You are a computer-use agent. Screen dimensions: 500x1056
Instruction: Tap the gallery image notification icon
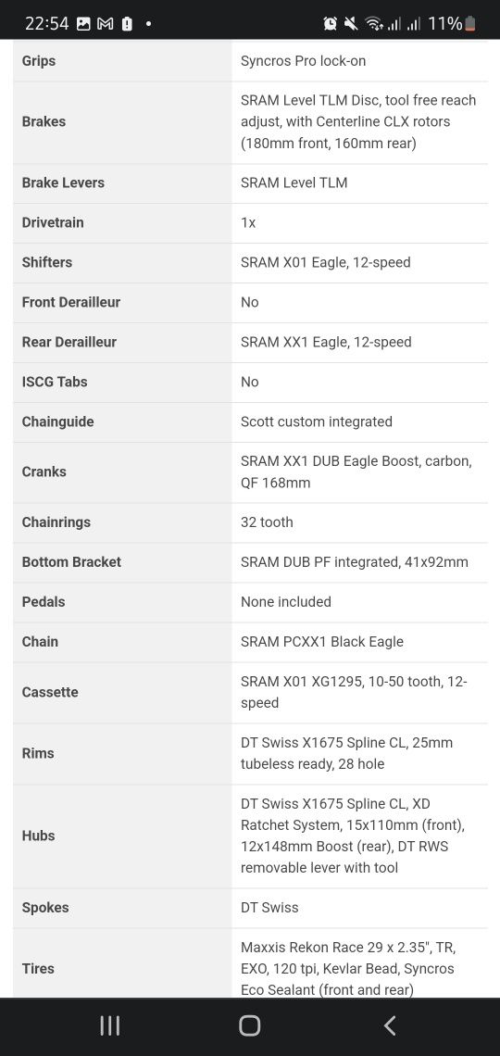[83, 23]
